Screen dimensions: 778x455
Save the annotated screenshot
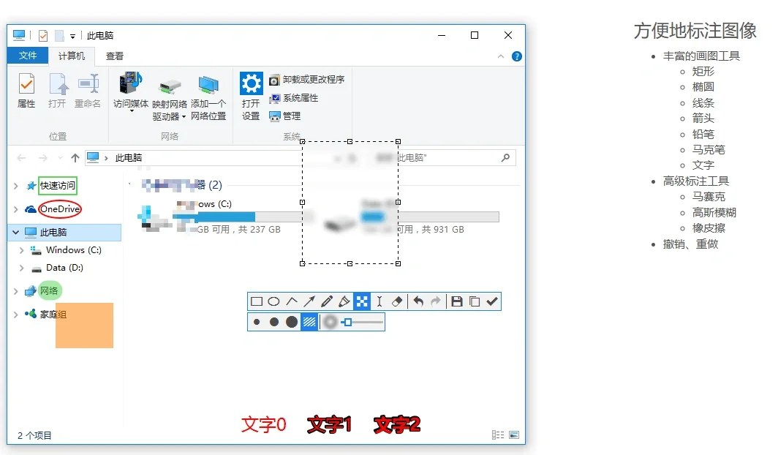(x=458, y=301)
